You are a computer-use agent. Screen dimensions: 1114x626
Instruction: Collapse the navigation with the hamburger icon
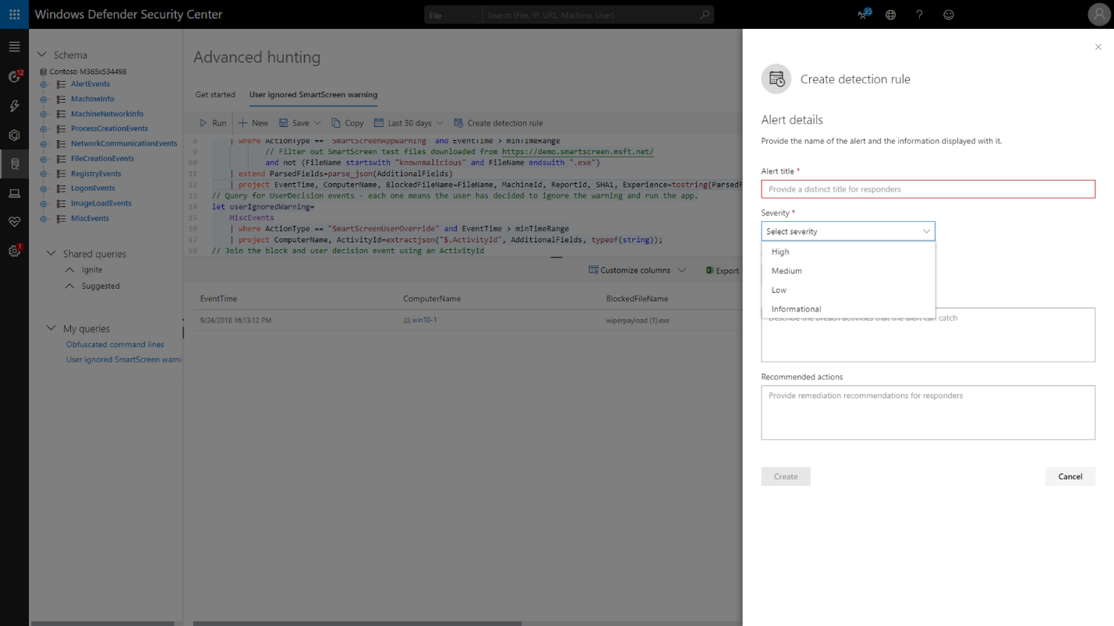click(14, 47)
